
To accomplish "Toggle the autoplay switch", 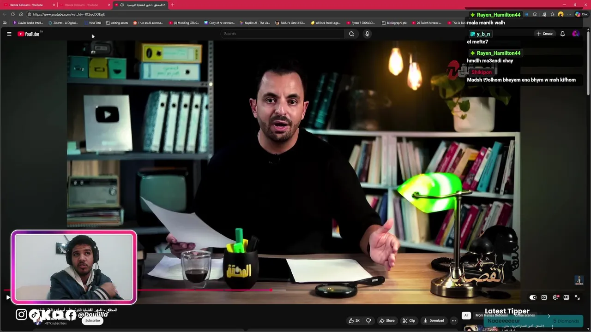I will (533, 297).
